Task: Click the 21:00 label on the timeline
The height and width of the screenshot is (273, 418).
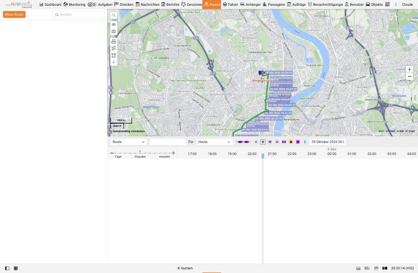Action: coord(272,154)
